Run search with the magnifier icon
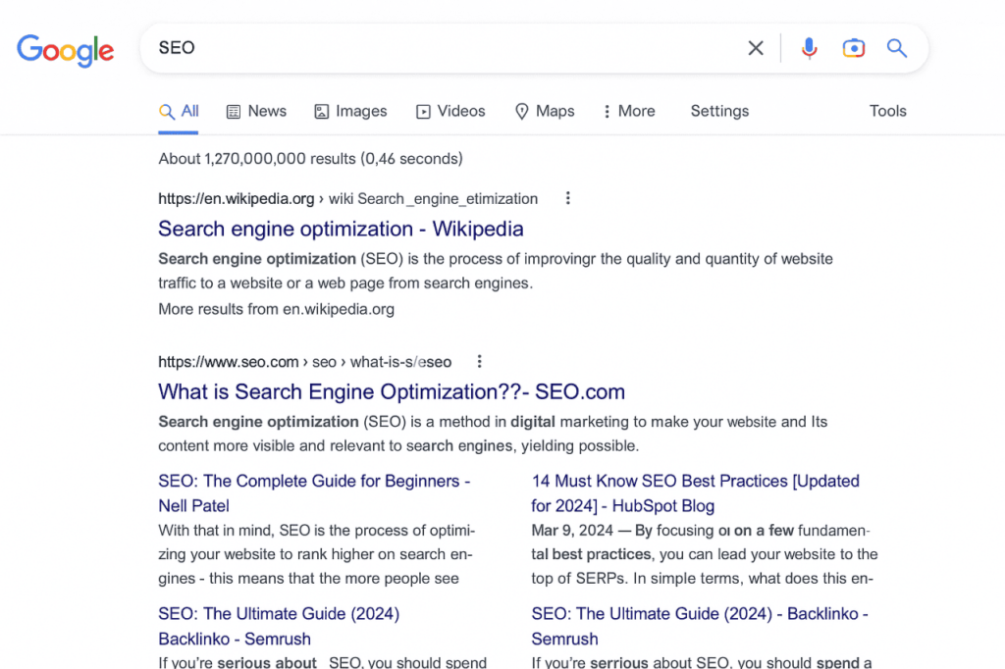Image resolution: width=1005 pixels, height=669 pixels. pos(897,48)
